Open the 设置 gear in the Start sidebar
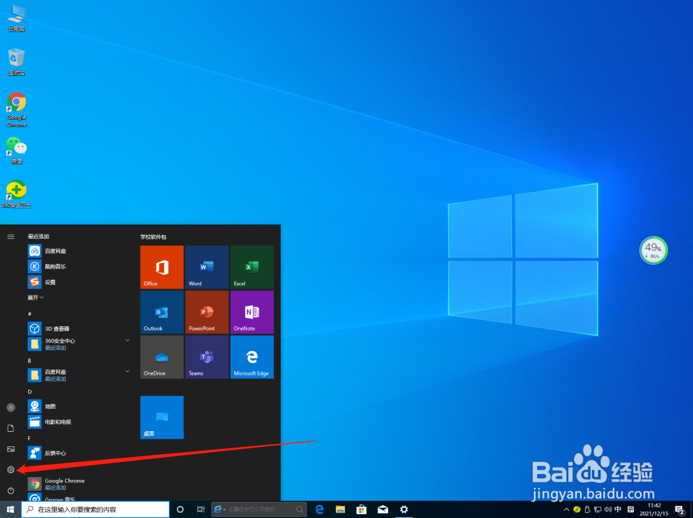The width and height of the screenshot is (693, 518). [10, 470]
